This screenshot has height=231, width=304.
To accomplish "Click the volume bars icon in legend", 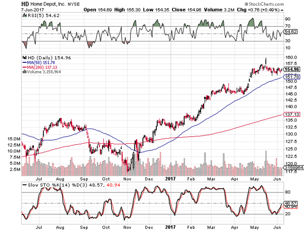I will click(x=25, y=72).
